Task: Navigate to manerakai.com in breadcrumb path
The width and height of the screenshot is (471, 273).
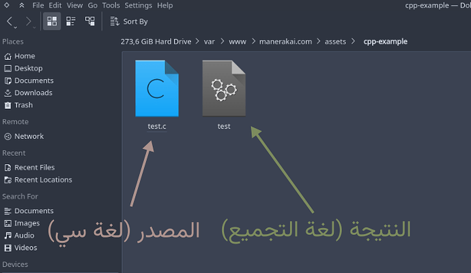Action: coord(285,42)
